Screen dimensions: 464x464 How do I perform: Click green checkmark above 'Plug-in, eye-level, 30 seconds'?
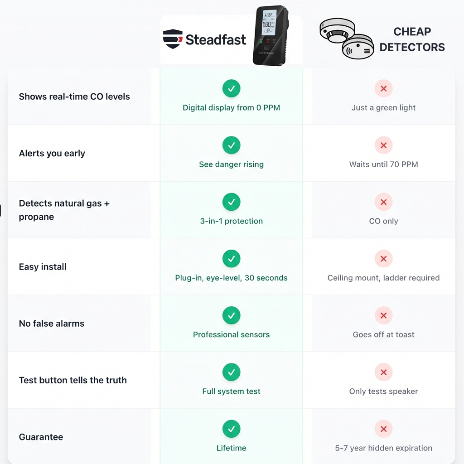coord(232,258)
